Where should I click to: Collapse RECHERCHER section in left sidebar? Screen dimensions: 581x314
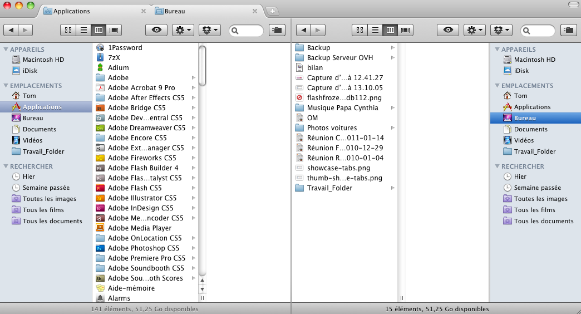(6, 166)
